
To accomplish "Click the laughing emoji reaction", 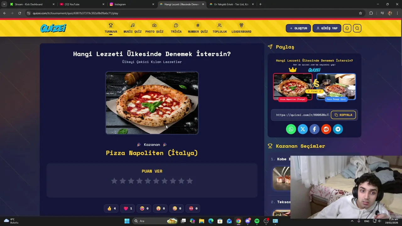I will click(x=144, y=208).
